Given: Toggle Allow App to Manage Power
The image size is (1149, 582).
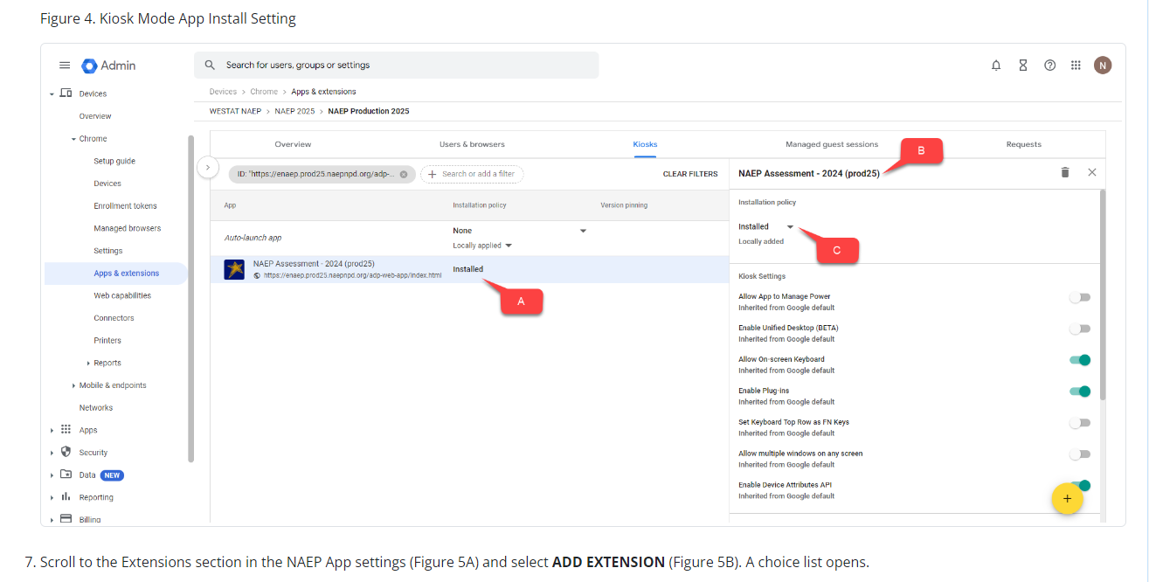Looking at the screenshot, I should point(1080,297).
